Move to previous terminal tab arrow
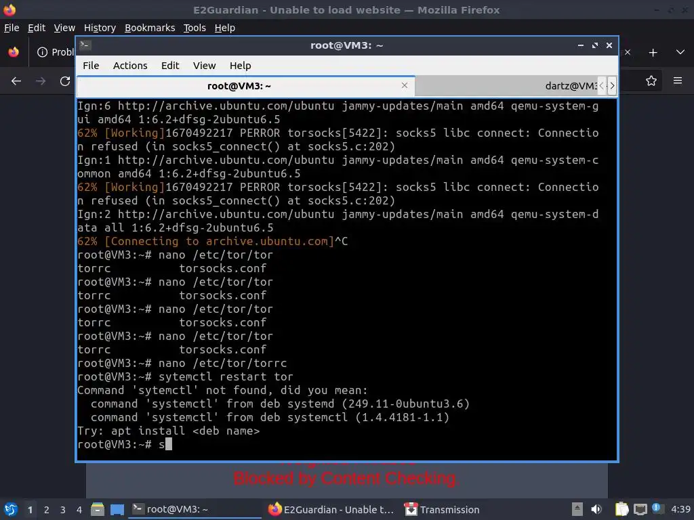This screenshot has width=694, height=520. tap(602, 86)
